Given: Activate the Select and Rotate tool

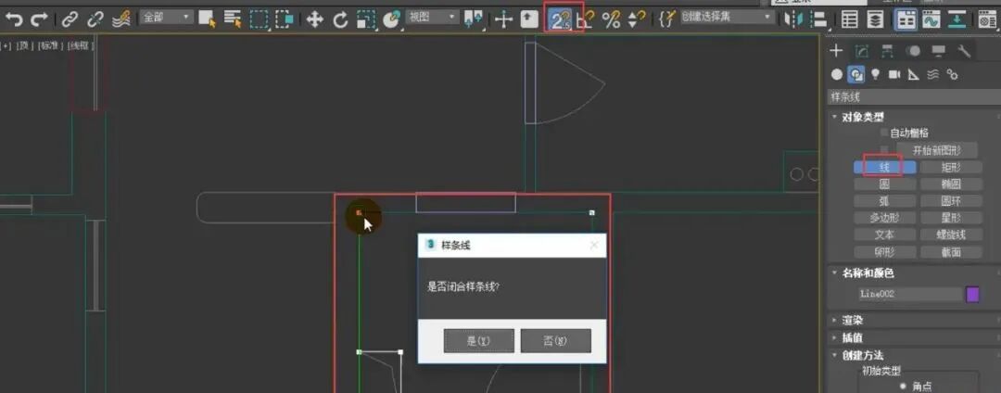Looking at the screenshot, I should pyautogui.click(x=340, y=19).
